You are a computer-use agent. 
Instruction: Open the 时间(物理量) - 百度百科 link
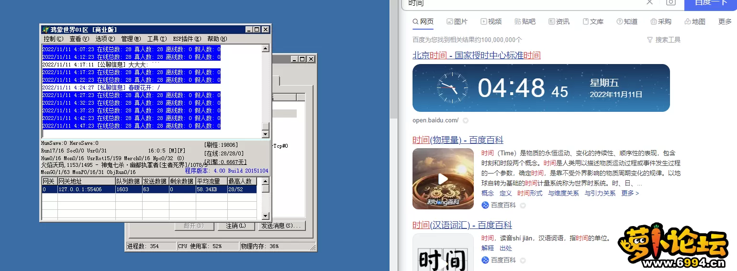(458, 140)
